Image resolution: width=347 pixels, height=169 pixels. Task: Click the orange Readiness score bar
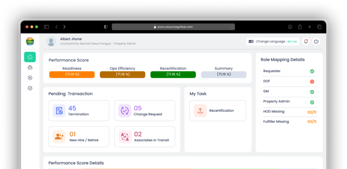tap(72, 75)
